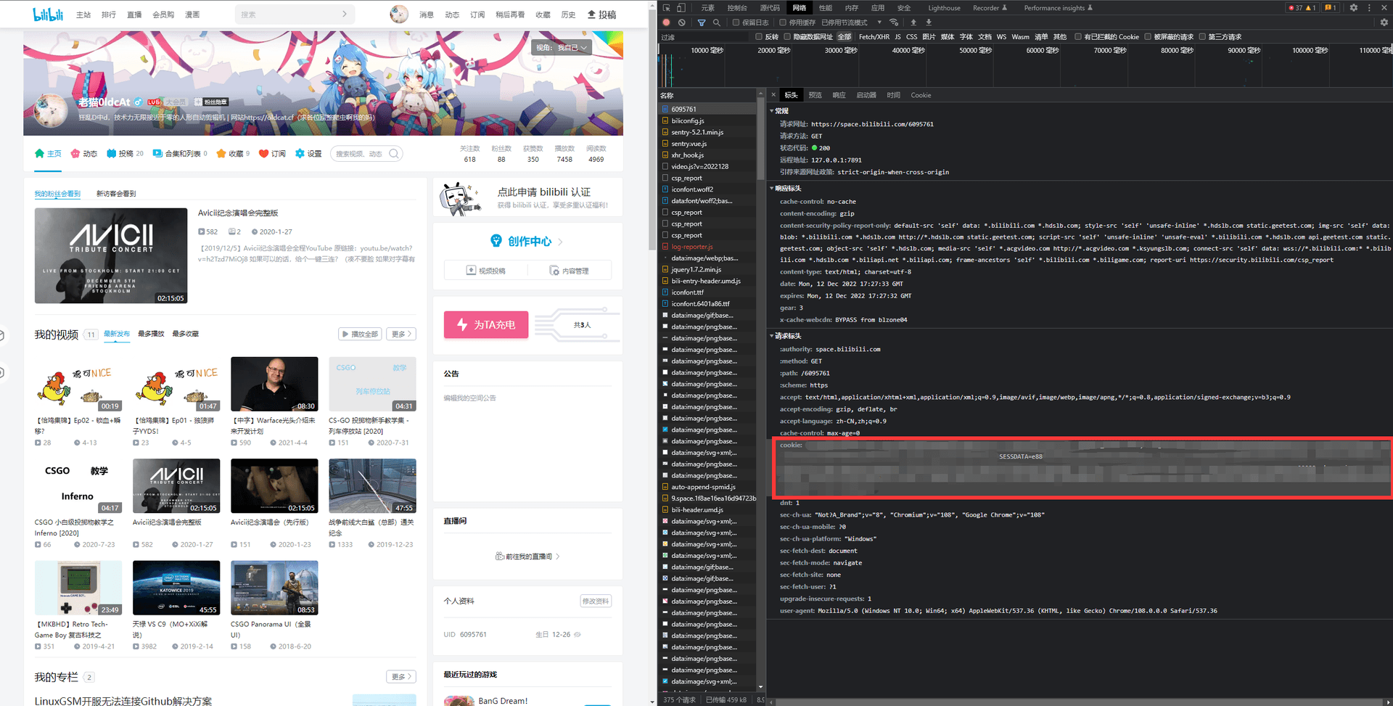Select the Fetch/XHR filter type
The height and width of the screenshot is (706, 1393).
point(874,37)
